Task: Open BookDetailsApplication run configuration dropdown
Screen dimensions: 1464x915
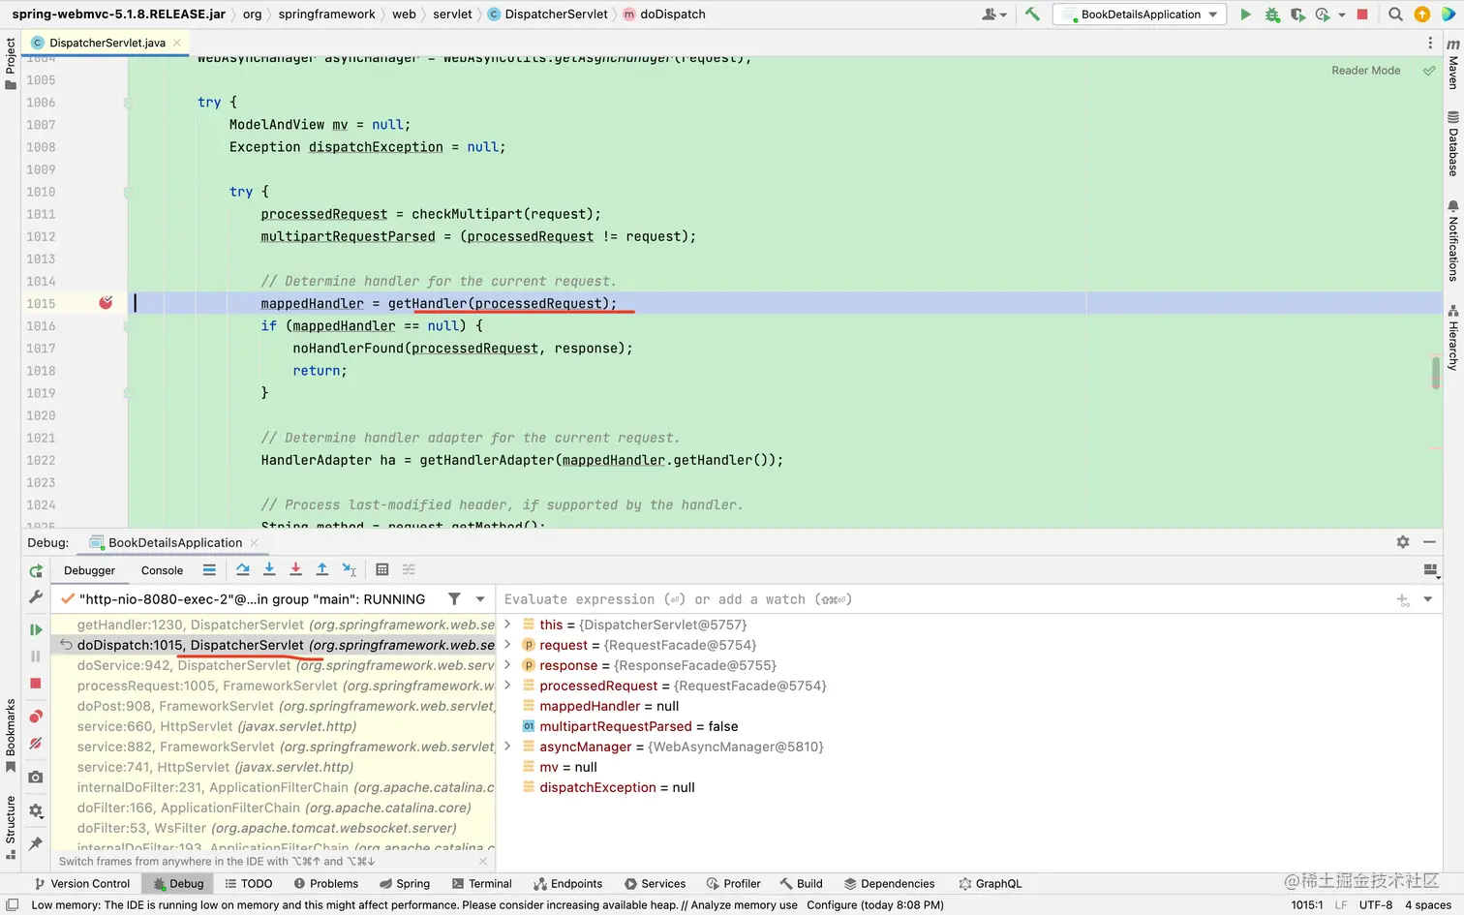Action: [1140, 15]
